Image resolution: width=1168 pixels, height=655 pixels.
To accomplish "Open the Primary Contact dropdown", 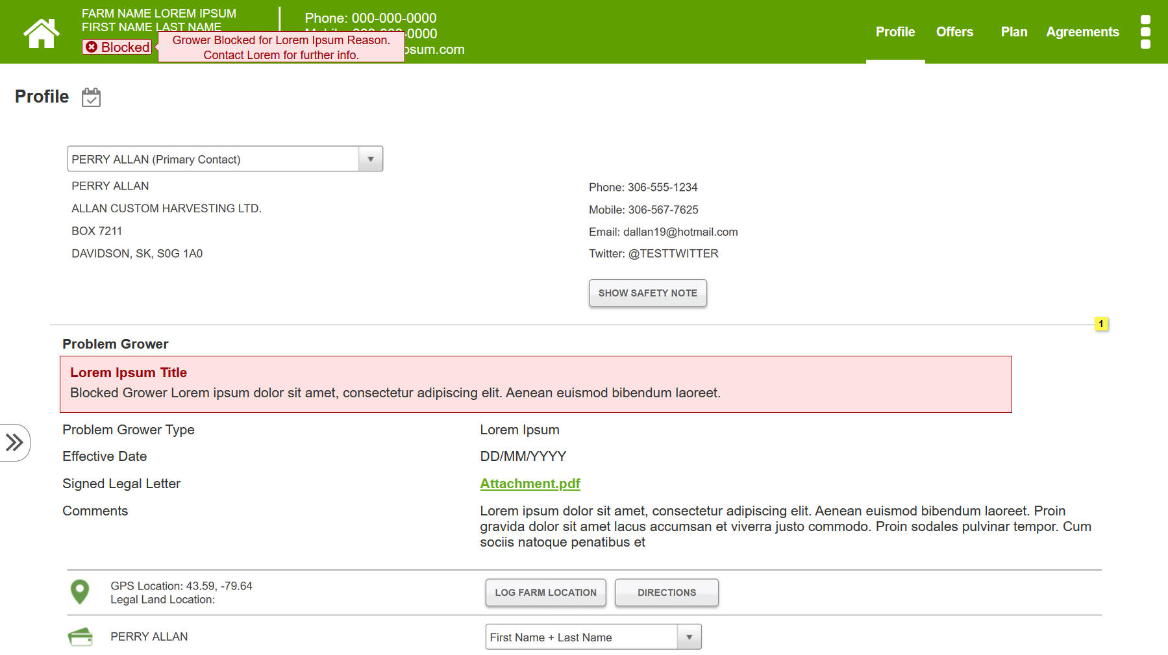I will (x=225, y=159).
